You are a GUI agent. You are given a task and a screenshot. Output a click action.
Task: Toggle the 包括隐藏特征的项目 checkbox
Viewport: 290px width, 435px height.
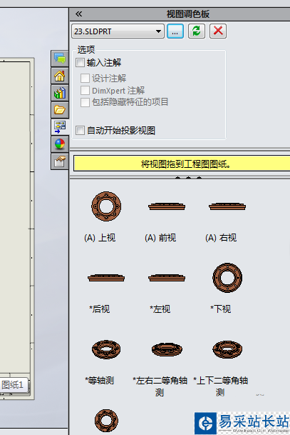tap(85, 102)
